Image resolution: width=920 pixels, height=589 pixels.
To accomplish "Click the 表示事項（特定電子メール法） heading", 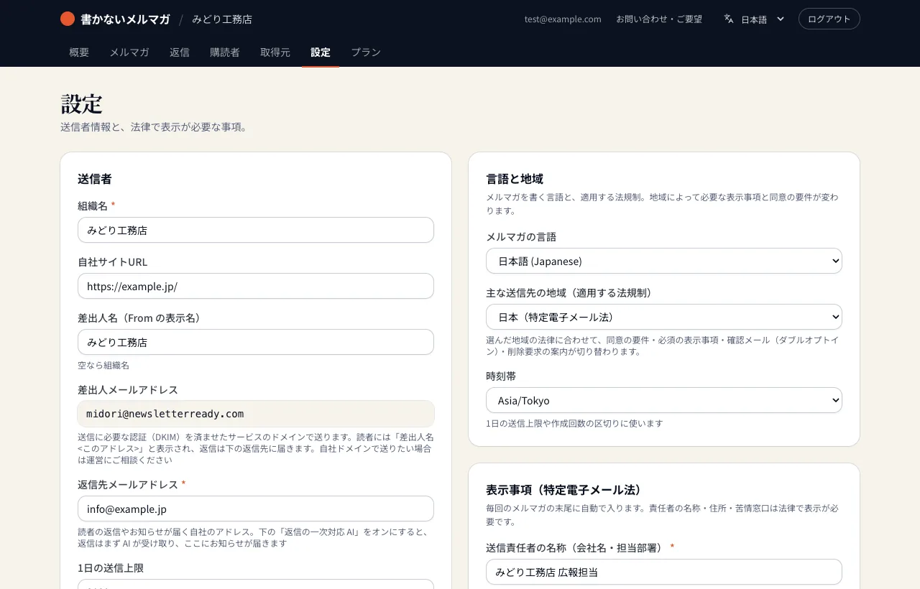I will point(563,490).
